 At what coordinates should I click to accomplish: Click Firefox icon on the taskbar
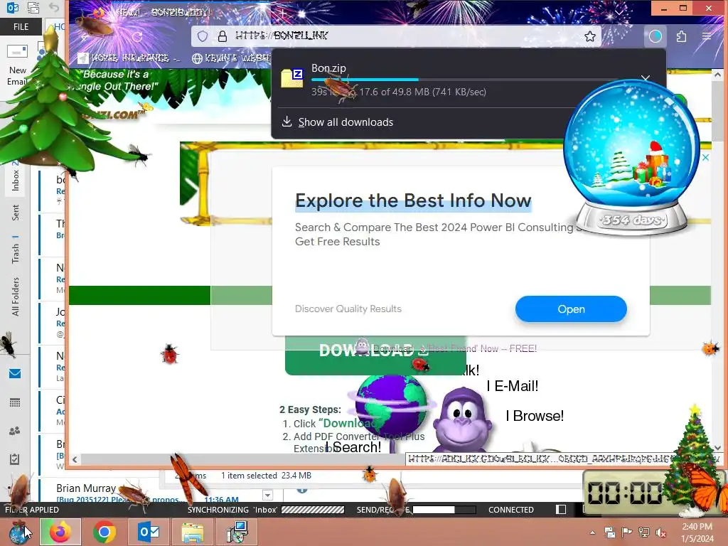[x=60, y=532]
